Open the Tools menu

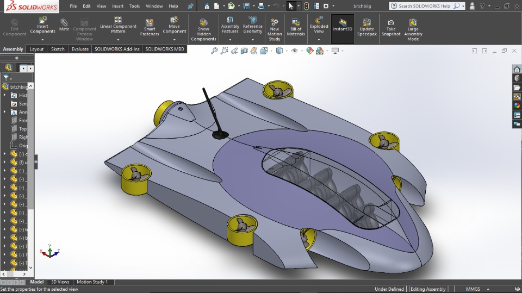134,6
